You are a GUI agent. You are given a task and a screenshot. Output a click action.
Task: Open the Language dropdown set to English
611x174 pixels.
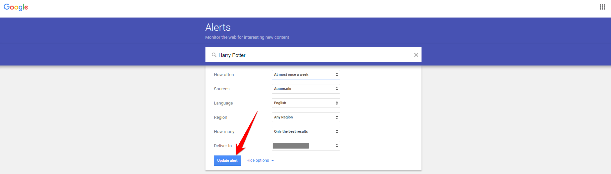[306, 103]
